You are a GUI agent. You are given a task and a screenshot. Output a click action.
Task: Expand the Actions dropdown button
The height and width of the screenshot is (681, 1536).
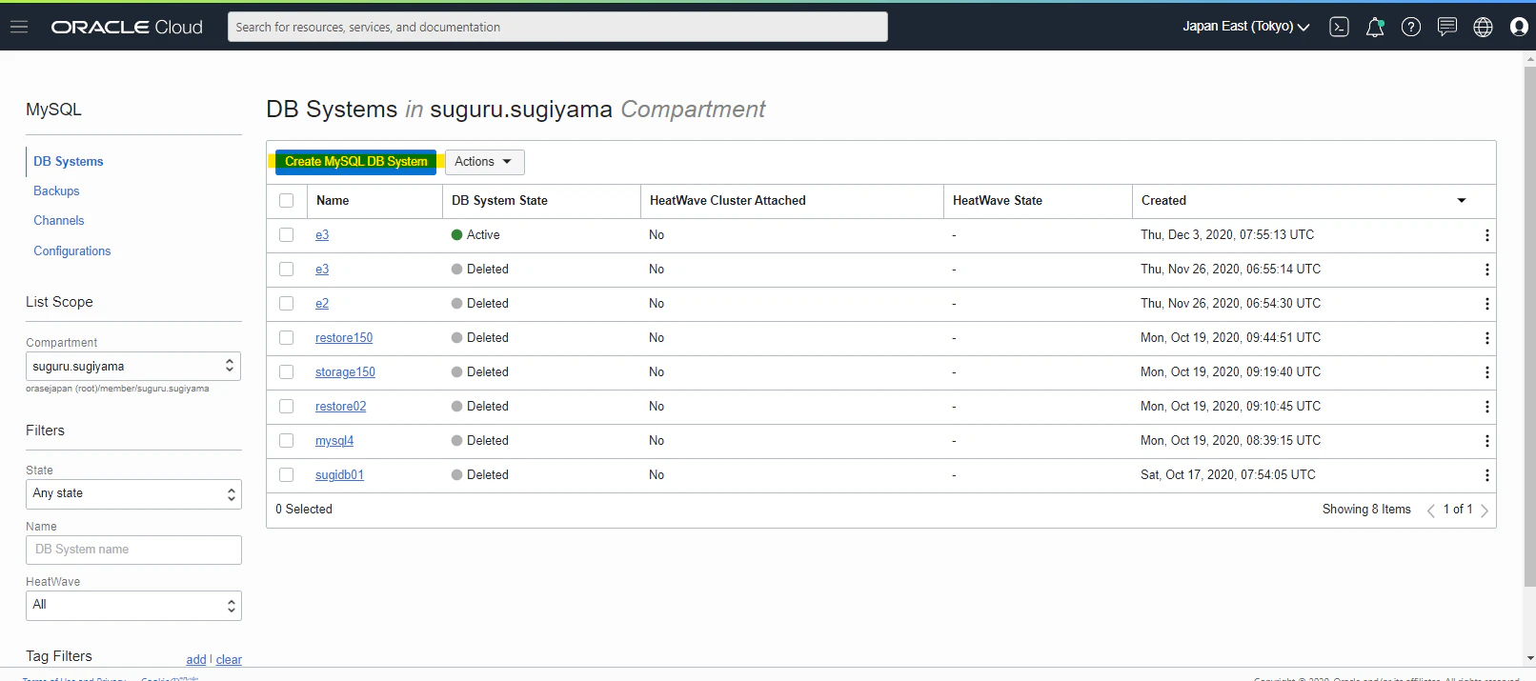tap(484, 162)
